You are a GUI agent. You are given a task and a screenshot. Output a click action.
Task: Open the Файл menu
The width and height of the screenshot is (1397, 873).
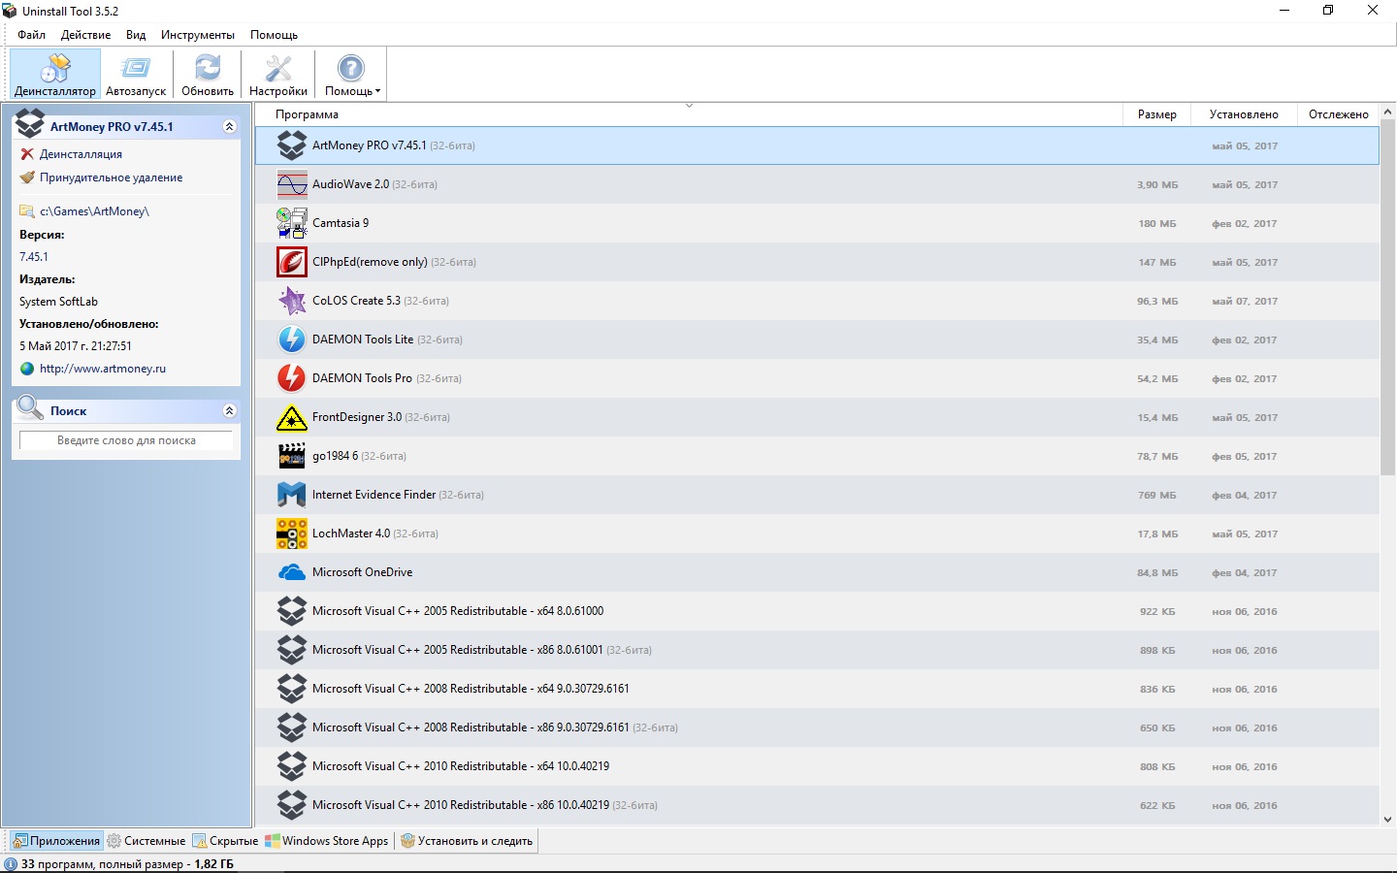pyautogui.click(x=32, y=35)
